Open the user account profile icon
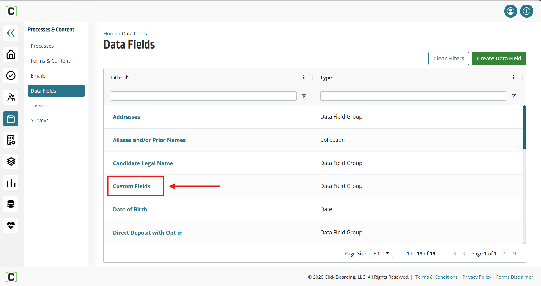This screenshot has width=541, height=286. (511, 11)
